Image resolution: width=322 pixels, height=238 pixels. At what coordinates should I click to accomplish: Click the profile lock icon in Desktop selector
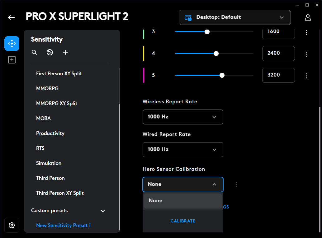click(188, 18)
